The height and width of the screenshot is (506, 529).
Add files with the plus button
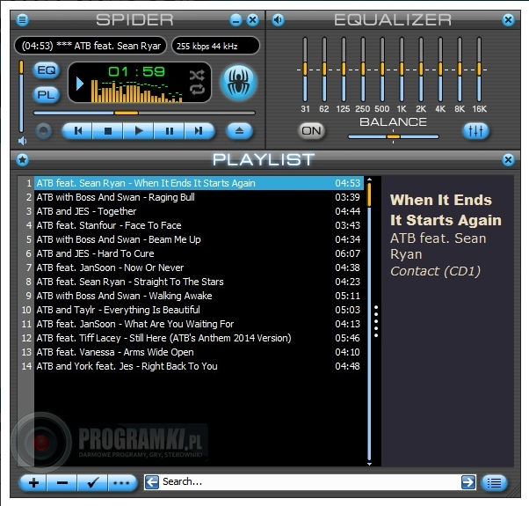coord(33,483)
